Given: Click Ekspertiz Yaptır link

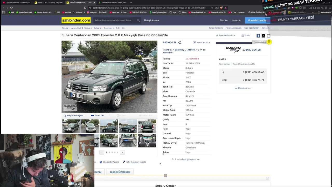Looking at the screenshot, I should pyautogui.click(x=109, y=162).
